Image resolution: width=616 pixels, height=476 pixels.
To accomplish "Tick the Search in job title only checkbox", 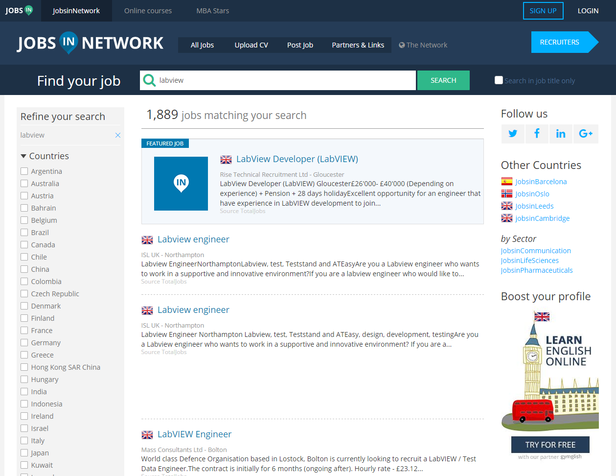I will pyautogui.click(x=499, y=80).
